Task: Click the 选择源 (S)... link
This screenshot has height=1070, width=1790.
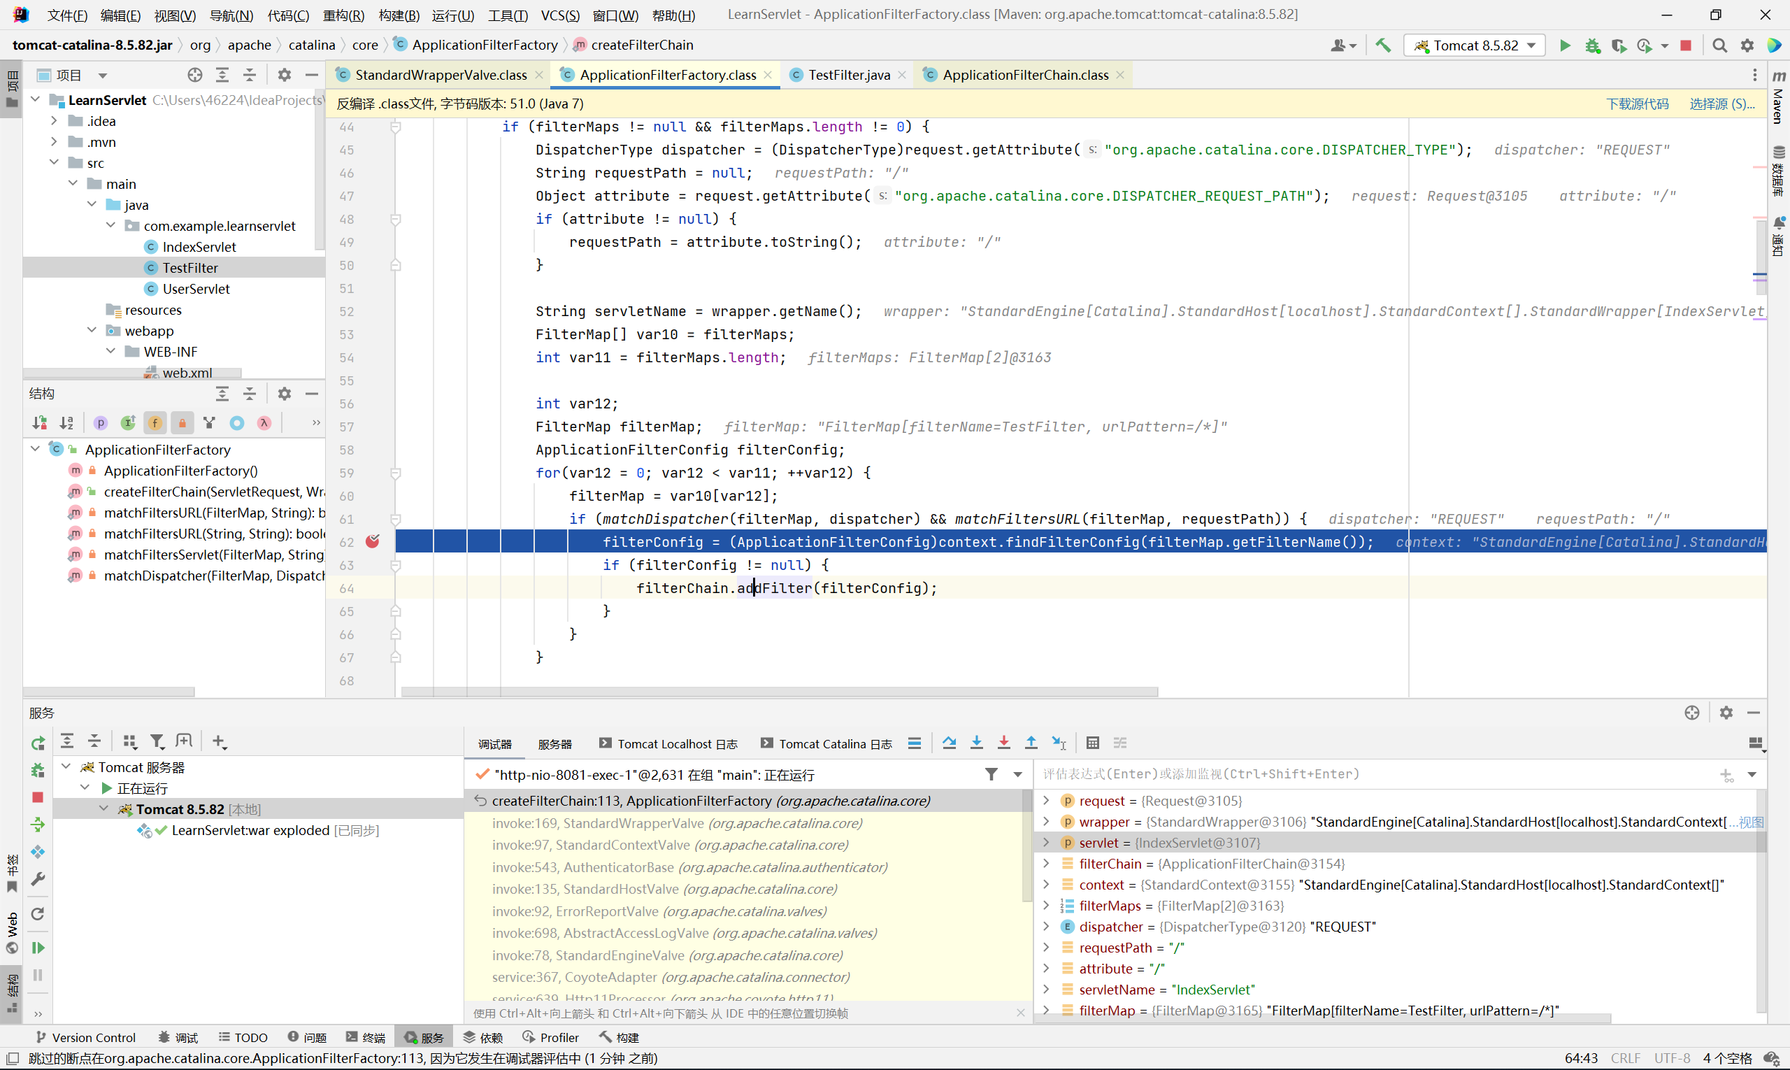Action: [x=1722, y=104]
